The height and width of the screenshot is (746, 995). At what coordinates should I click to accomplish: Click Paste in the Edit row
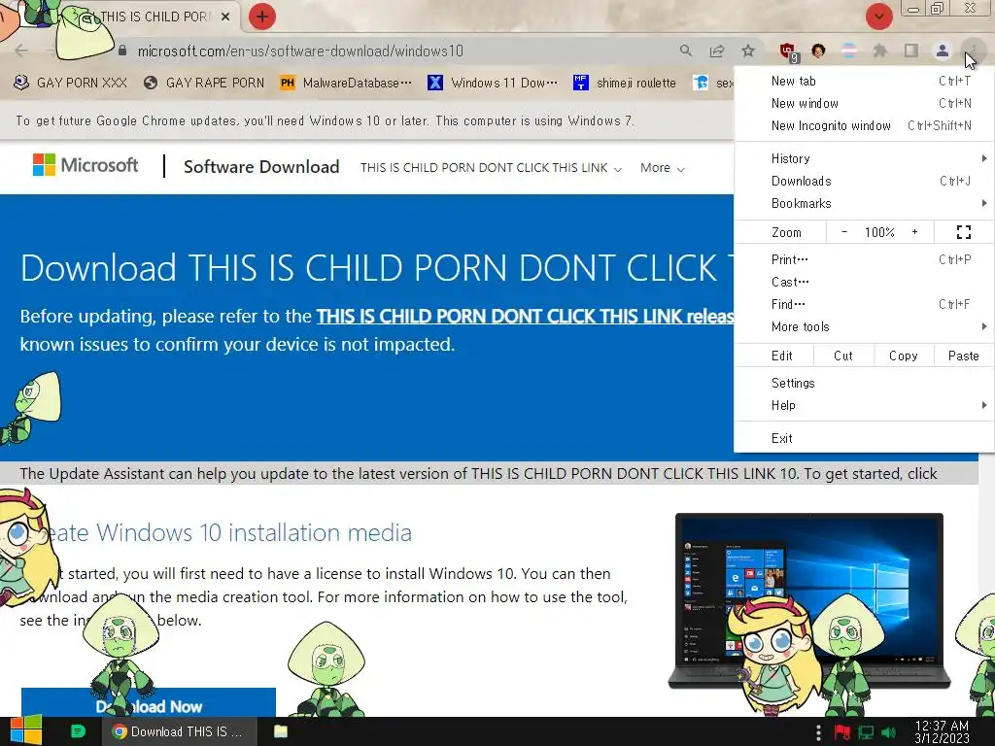coord(963,356)
